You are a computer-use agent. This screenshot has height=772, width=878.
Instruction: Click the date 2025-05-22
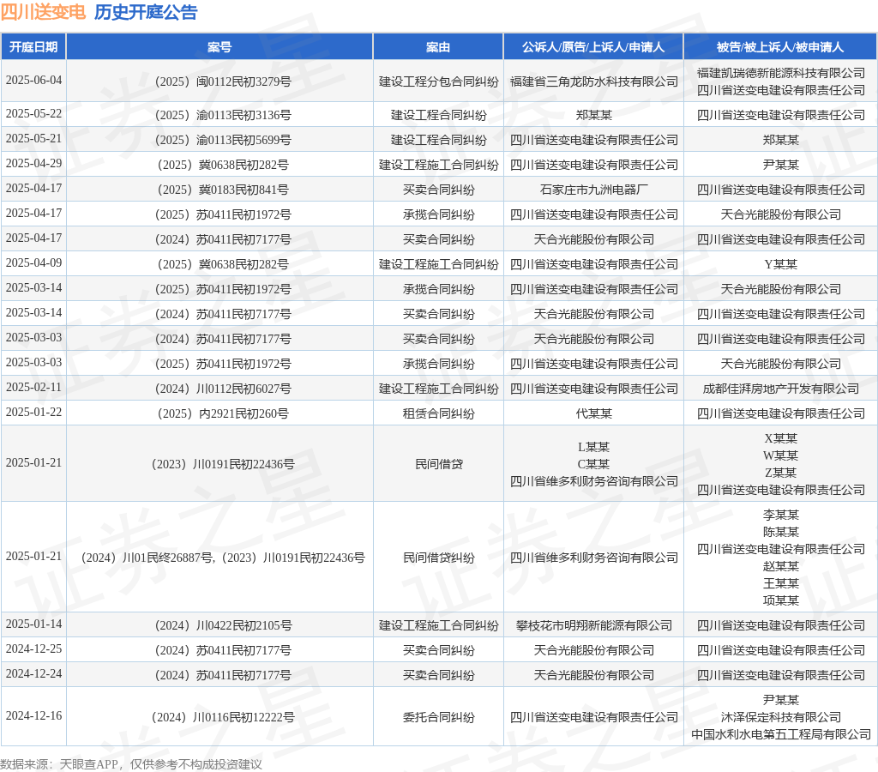33,114
